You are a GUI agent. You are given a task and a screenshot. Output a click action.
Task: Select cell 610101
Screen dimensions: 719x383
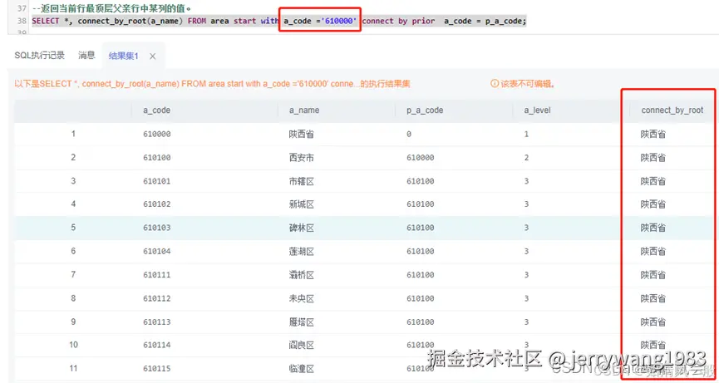157,181
